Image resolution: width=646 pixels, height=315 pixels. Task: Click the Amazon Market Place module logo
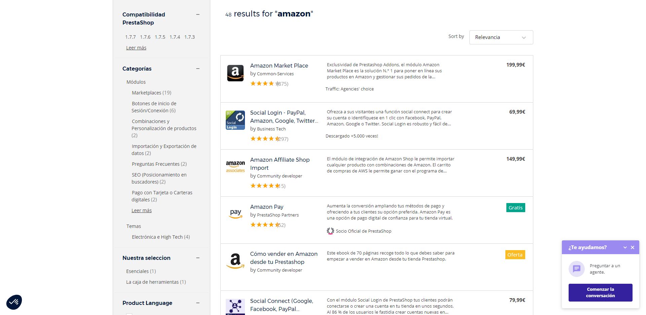click(x=235, y=73)
